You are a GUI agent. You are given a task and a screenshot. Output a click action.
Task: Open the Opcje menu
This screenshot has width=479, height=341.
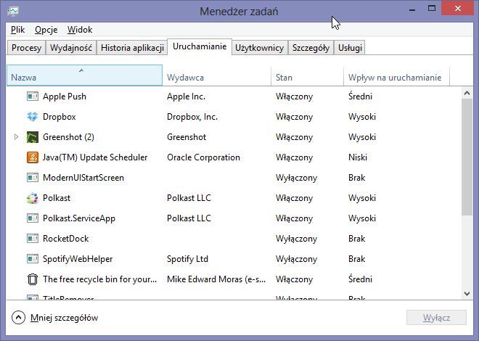(x=46, y=30)
